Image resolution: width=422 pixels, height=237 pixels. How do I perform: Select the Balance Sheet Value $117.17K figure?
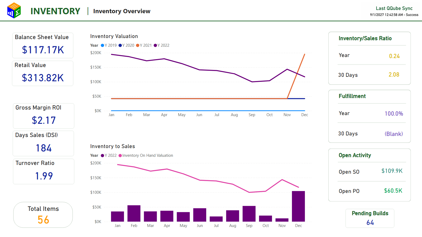tap(43, 50)
